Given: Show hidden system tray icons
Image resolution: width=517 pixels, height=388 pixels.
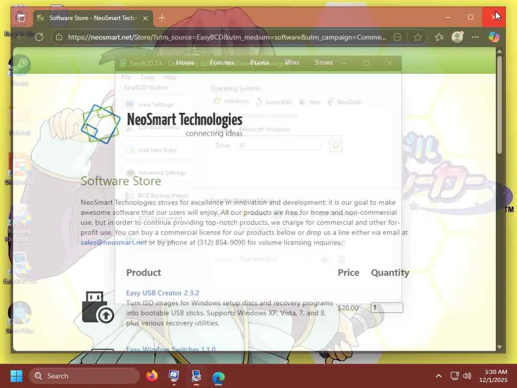Looking at the screenshot, I should tap(439, 376).
